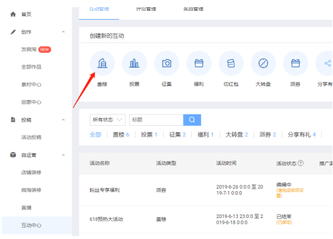Open the 所有状态 status dropdown
The width and height of the screenshot is (333, 239).
pos(108,120)
